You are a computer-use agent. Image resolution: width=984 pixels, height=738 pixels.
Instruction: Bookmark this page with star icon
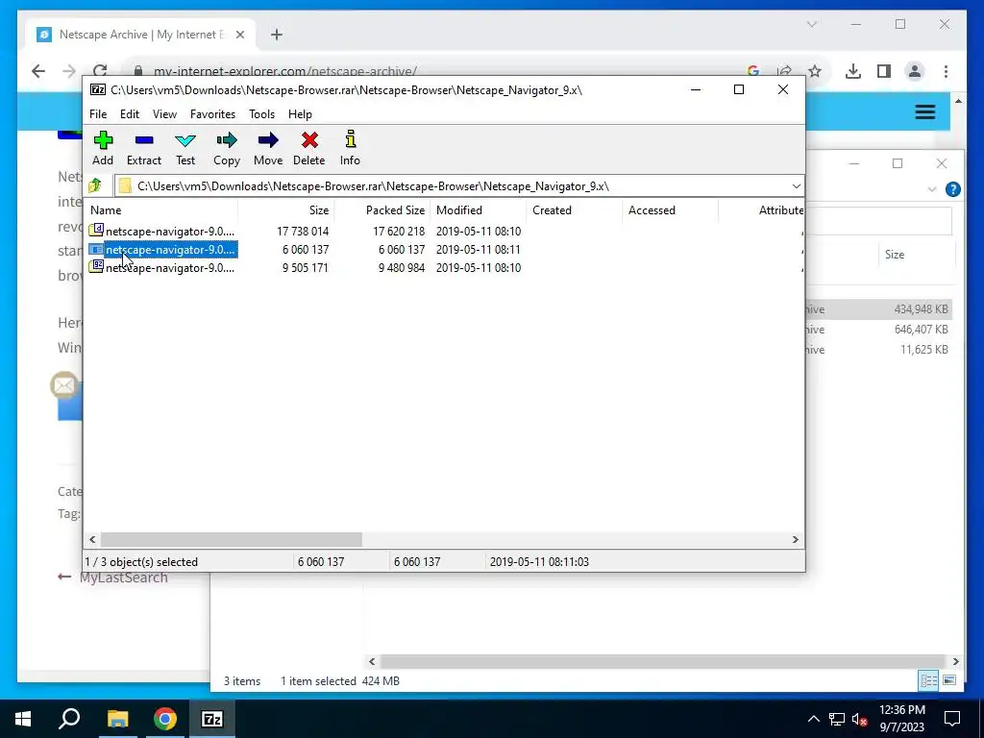point(815,71)
